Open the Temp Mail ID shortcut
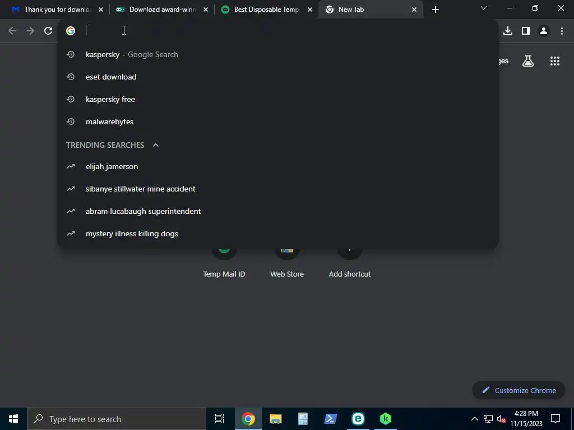 click(x=224, y=263)
